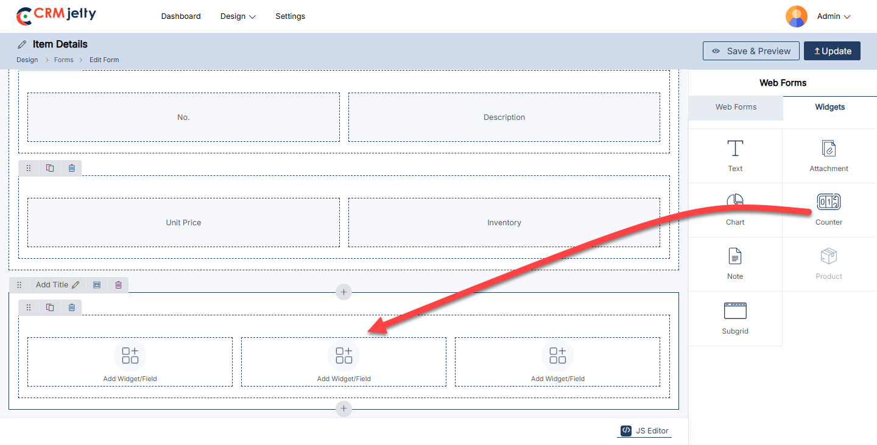
Task: Go to Forms breadcrumb link
Action: tap(64, 60)
